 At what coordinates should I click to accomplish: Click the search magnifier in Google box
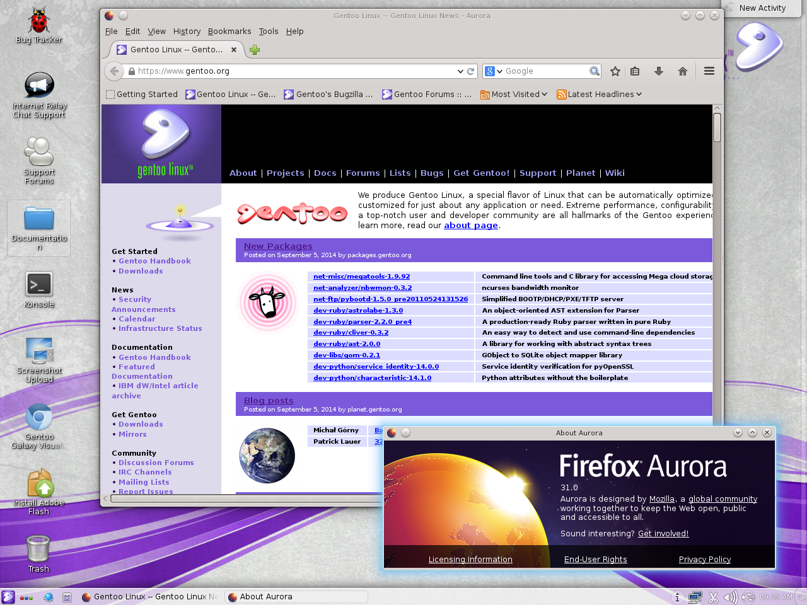click(595, 71)
